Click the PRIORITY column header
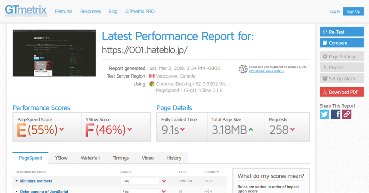The width and height of the screenshot is (369, 193). pos(212,172)
